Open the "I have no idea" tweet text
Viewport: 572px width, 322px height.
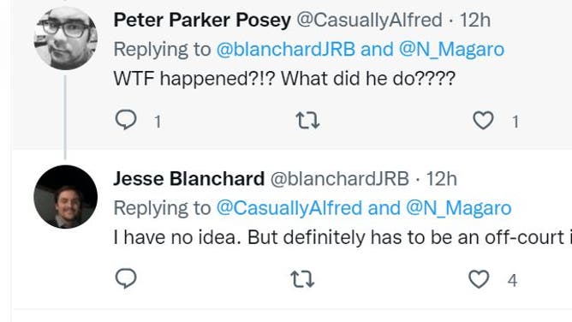pyautogui.click(x=343, y=237)
